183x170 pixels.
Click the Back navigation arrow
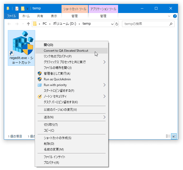tap(9, 24)
